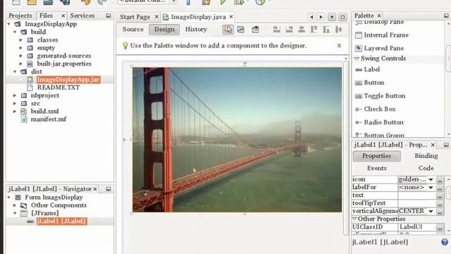Viewport: 451px width, 254px height.
Task: Collapse Other Properties section
Action: coord(354,219)
